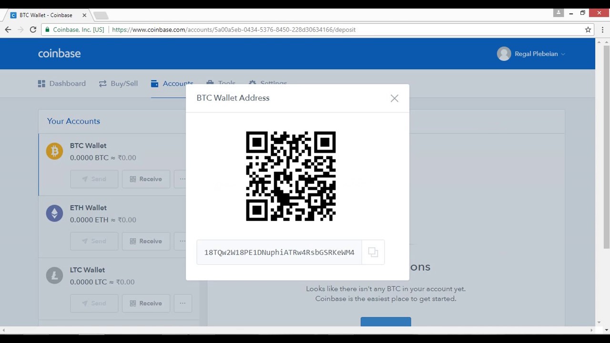Click the coinbase logo
Image resolution: width=610 pixels, height=343 pixels.
[x=60, y=53]
